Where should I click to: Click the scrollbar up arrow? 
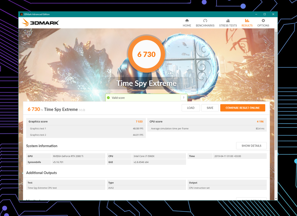coord(276,30)
